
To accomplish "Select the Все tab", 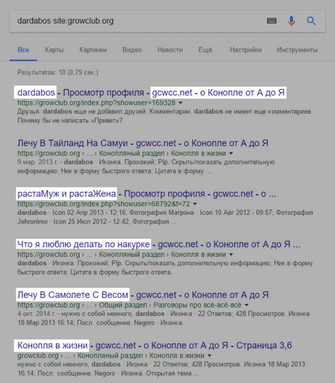I will point(23,50).
